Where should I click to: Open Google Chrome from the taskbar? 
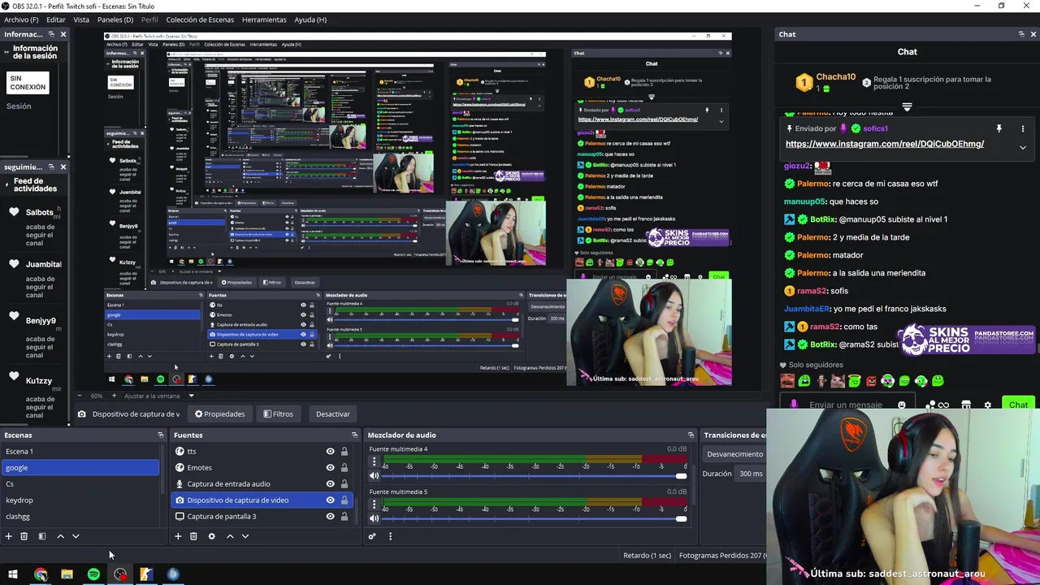pyautogui.click(x=41, y=574)
